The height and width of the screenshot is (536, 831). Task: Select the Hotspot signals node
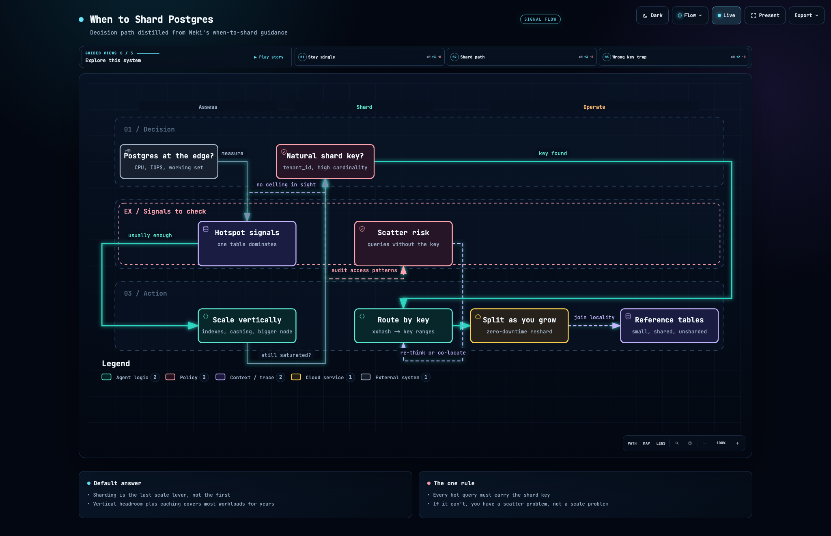[x=247, y=244]
